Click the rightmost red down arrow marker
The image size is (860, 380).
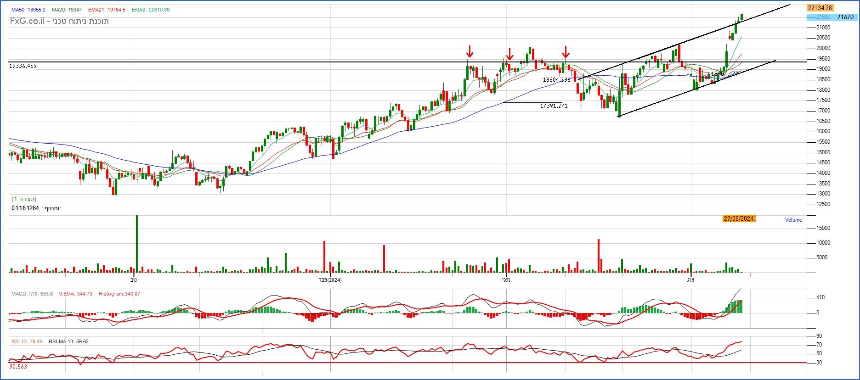[566, 52]
